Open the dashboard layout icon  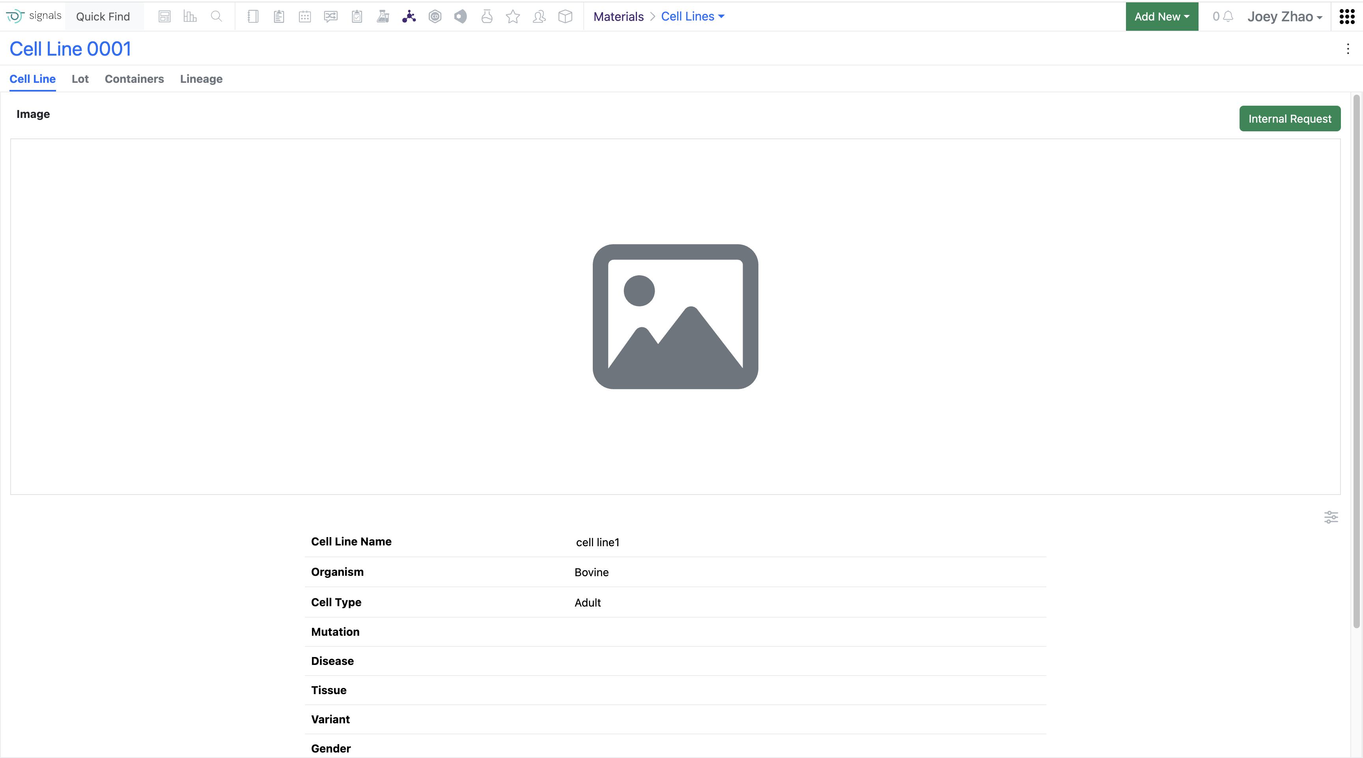(164, 17)
